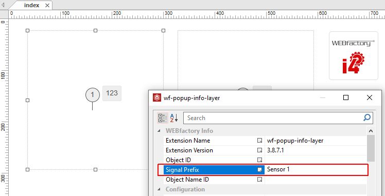Click marker icon beside Extension Name
385x196 pixels.
pyautogui.click(x=259, y=141)
